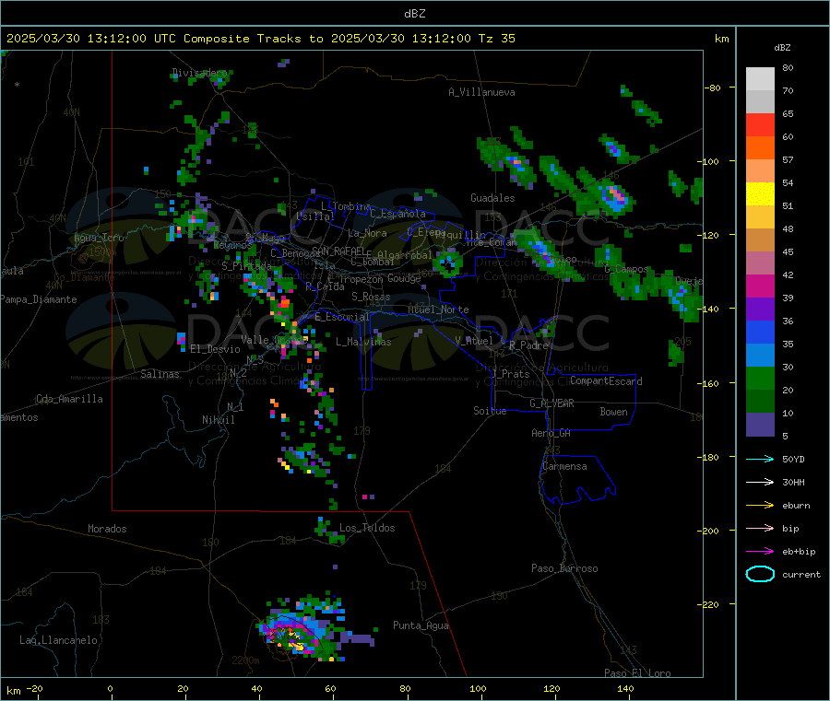
Task: Click the 'dBZ' heading above the color scale
Action: pos(782,48)
